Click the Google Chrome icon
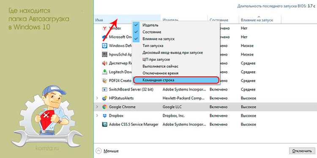The width and height of the screenshot is (317, 158). point(104,107)
